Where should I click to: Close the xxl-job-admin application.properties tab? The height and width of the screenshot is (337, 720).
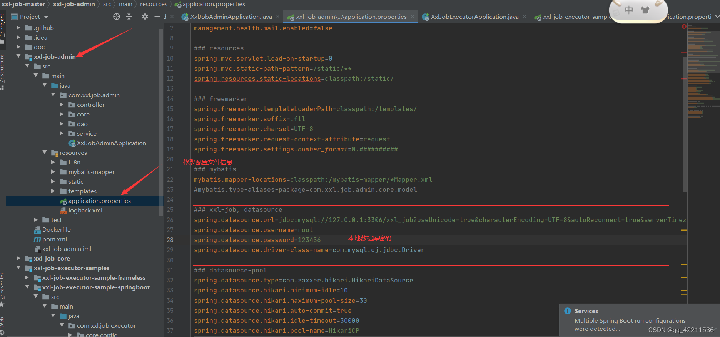(x=413, y=17)
